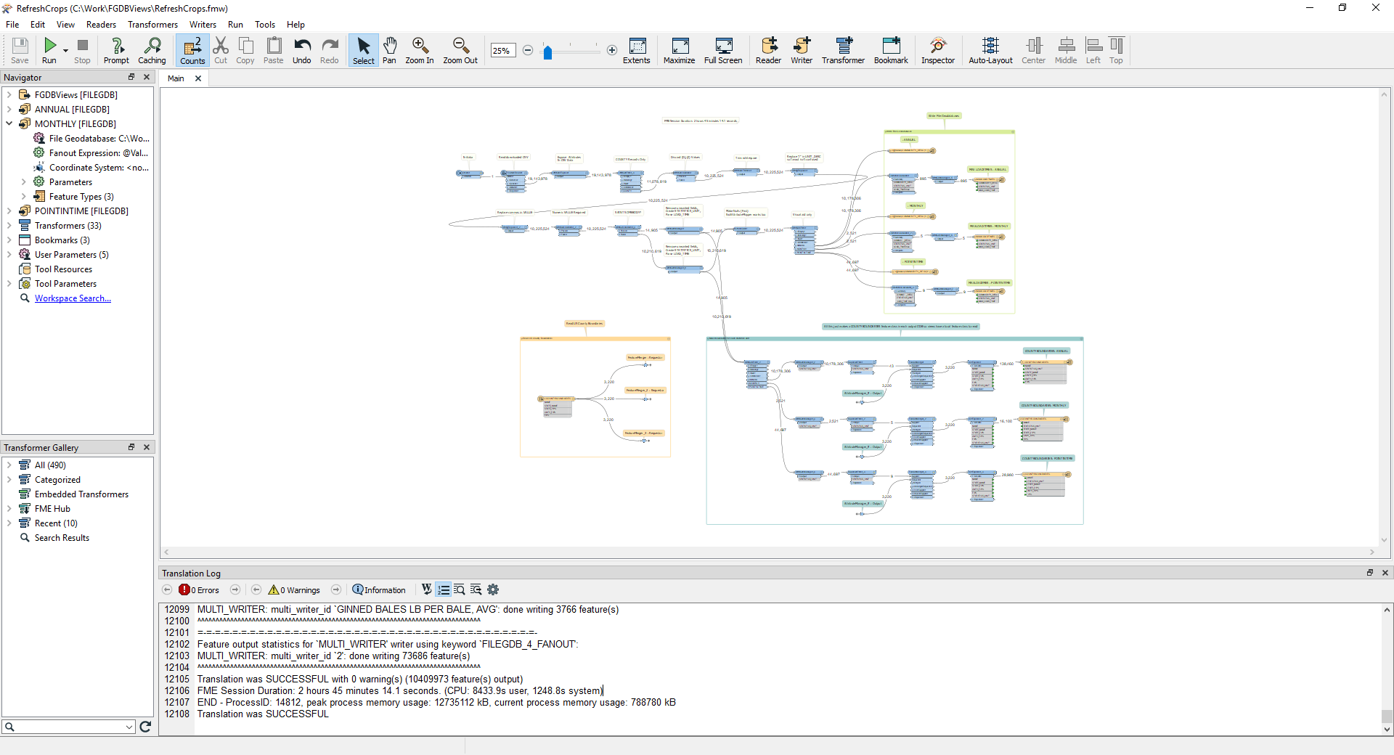Open the Tools menu
1394x755 pixels.
265,25
